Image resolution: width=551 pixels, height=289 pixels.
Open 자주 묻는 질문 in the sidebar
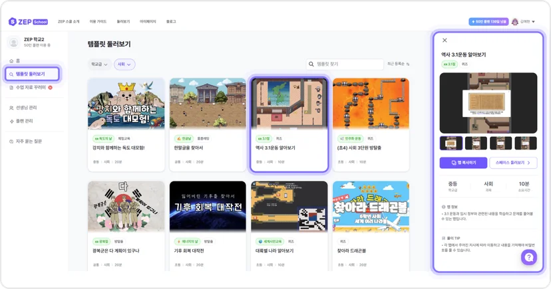click(x=26, y=142)
